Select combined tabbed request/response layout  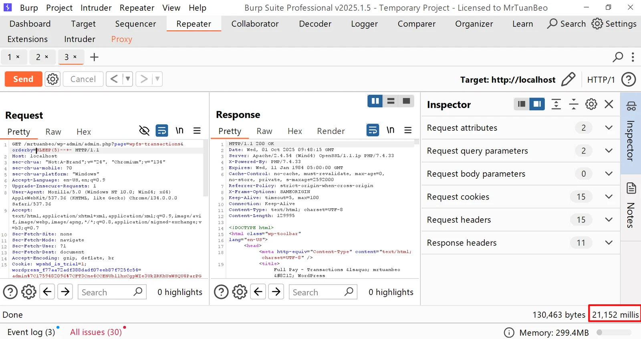(406, 101)
